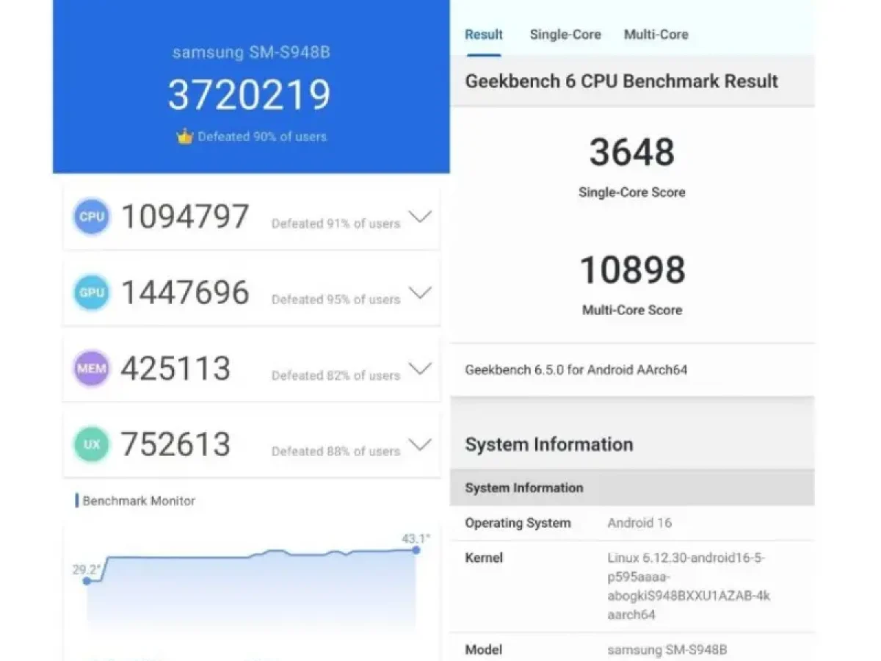Viewport: 881px width, 661px height.
Task: Click the Benchmark Monitor heading
Action: point(138,501)
